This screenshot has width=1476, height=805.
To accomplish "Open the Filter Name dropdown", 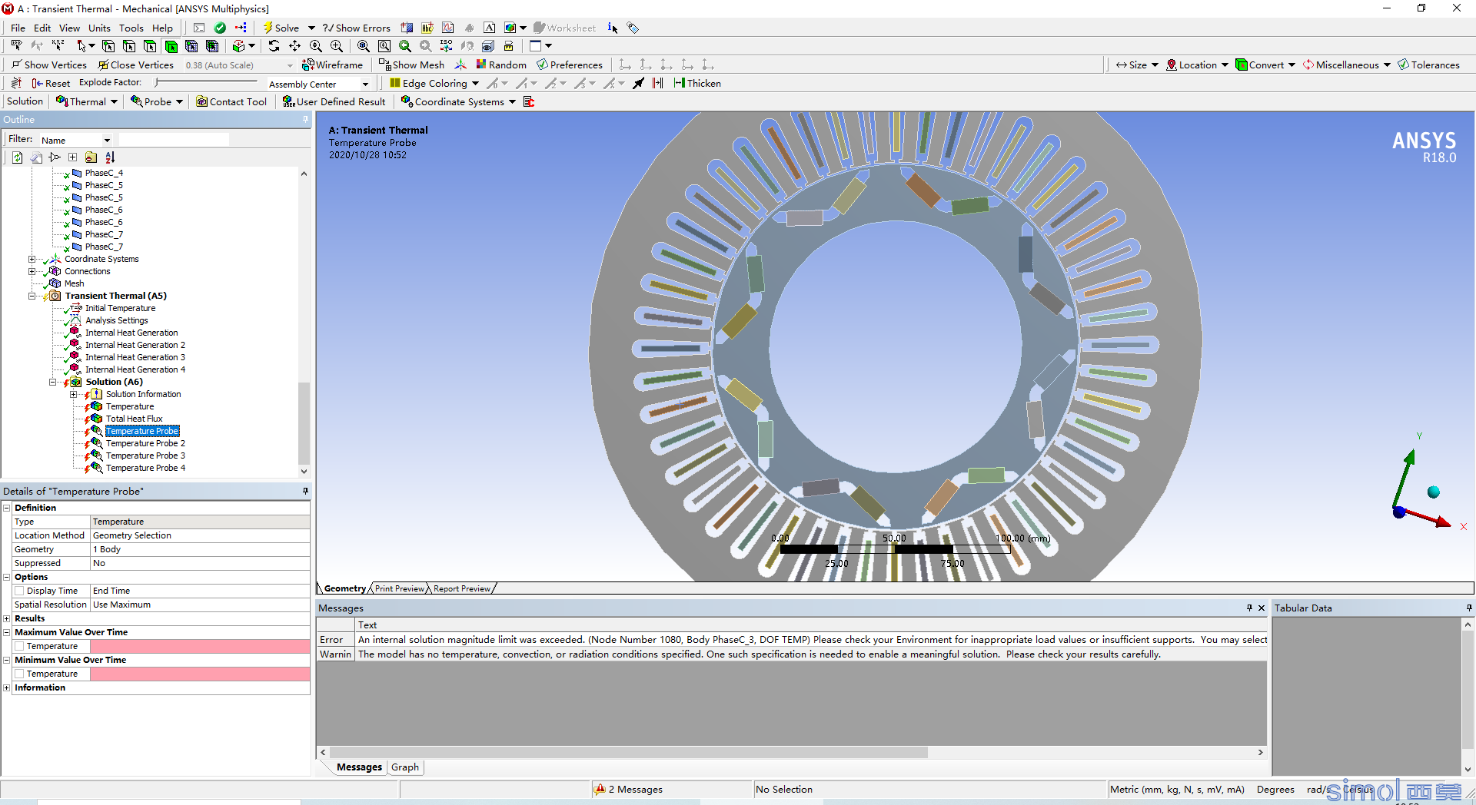I will click(75, 140).
